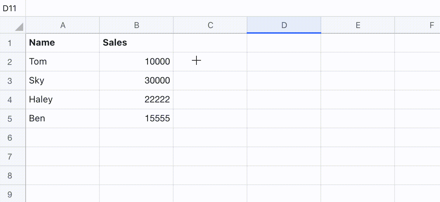The width and height of the screenshot is (440, 202).
Task: Select the highlighted column D header
Action: point(284,25)
